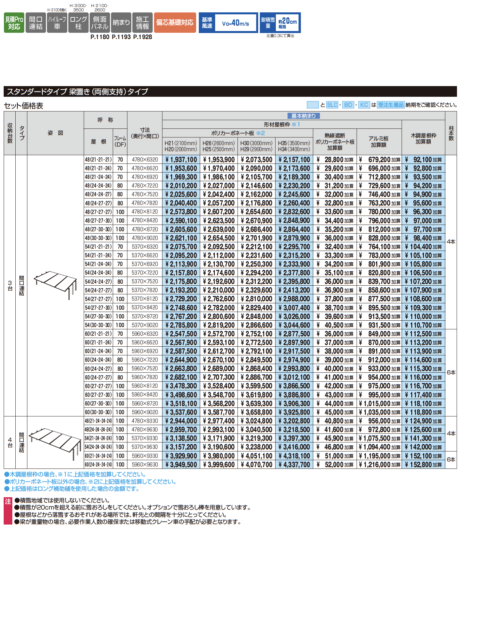Click caution 積雪地域では使用しないでください
Screen dimensions: 481x632
[62, 500]
